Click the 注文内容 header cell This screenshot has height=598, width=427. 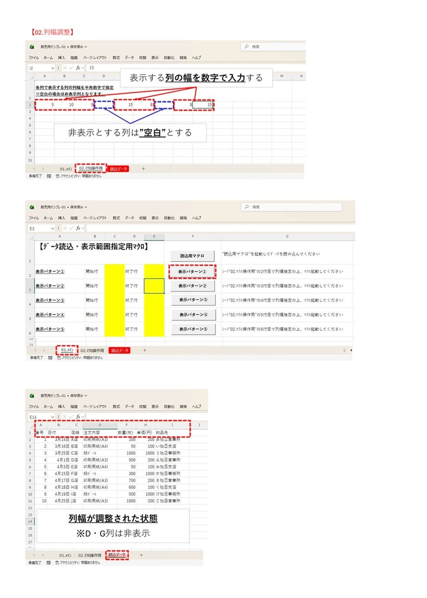click(x=100, y=433)
